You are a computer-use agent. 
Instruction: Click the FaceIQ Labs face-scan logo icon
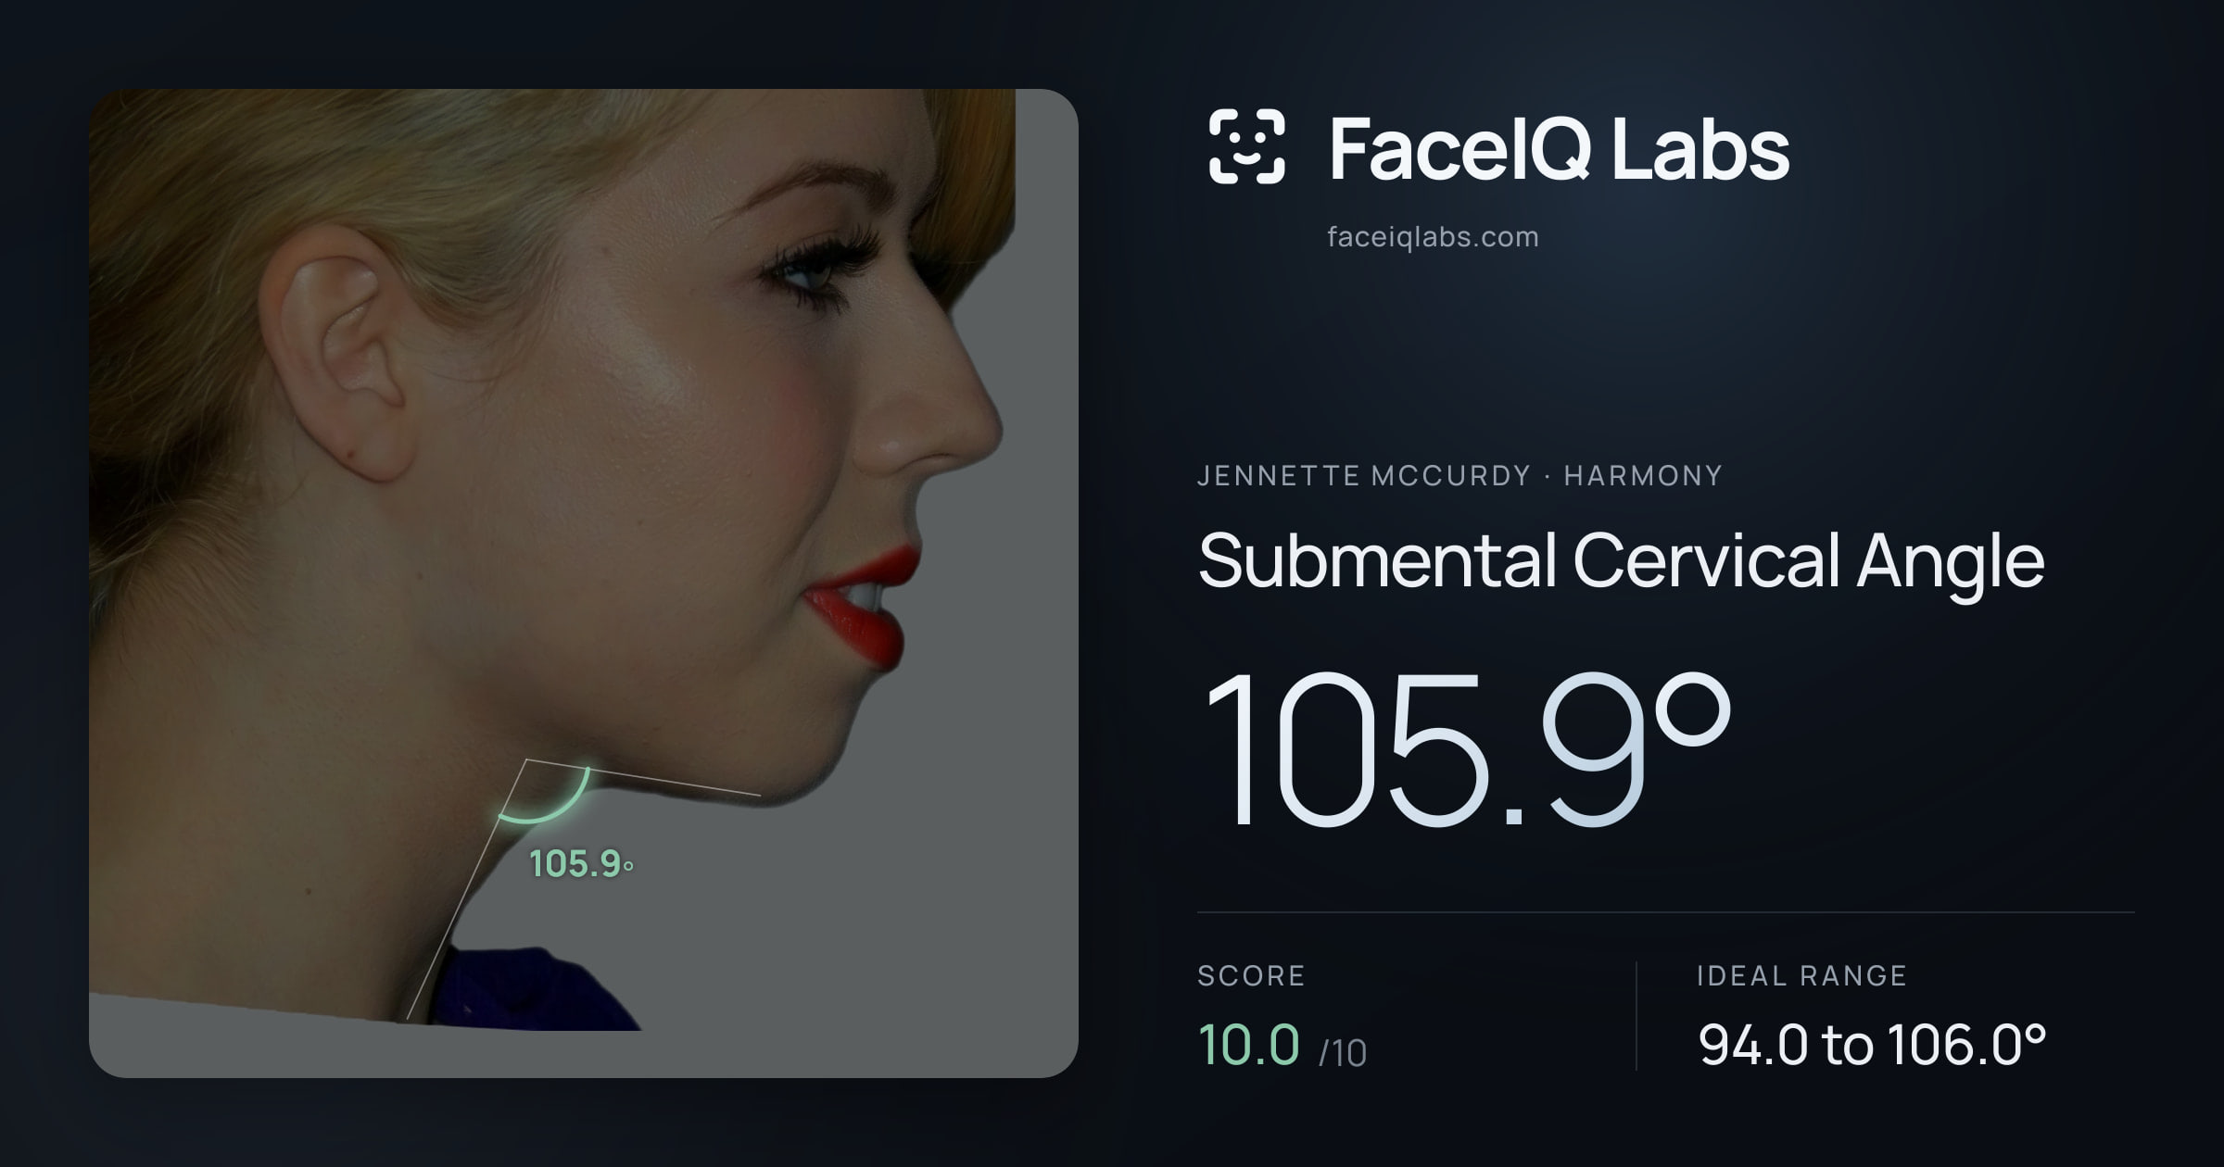(1246, 146)
